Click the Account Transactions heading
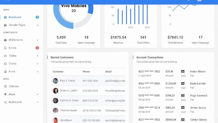The width and height of the screenshot is (218, 123). click(150, 57)
